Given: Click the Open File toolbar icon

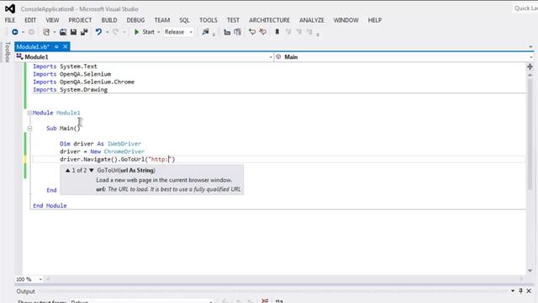Looking at the screenshot, I should click(x=63, y=32).
